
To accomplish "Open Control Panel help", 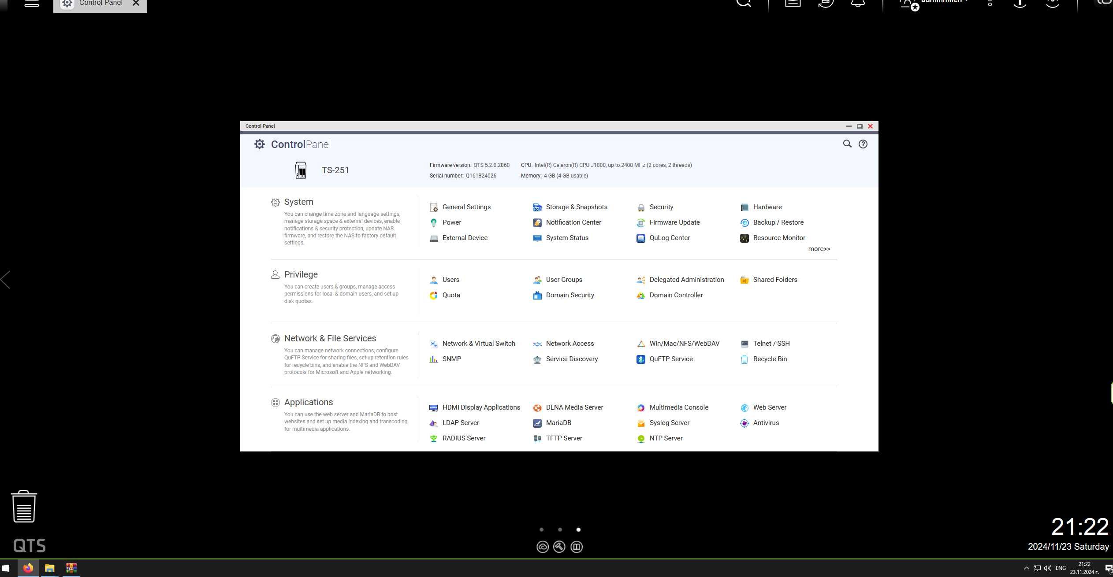I will 863,144.
